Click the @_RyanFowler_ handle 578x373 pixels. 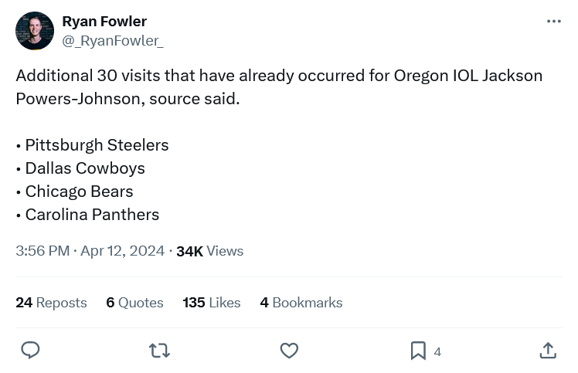(x=113, y=40)
